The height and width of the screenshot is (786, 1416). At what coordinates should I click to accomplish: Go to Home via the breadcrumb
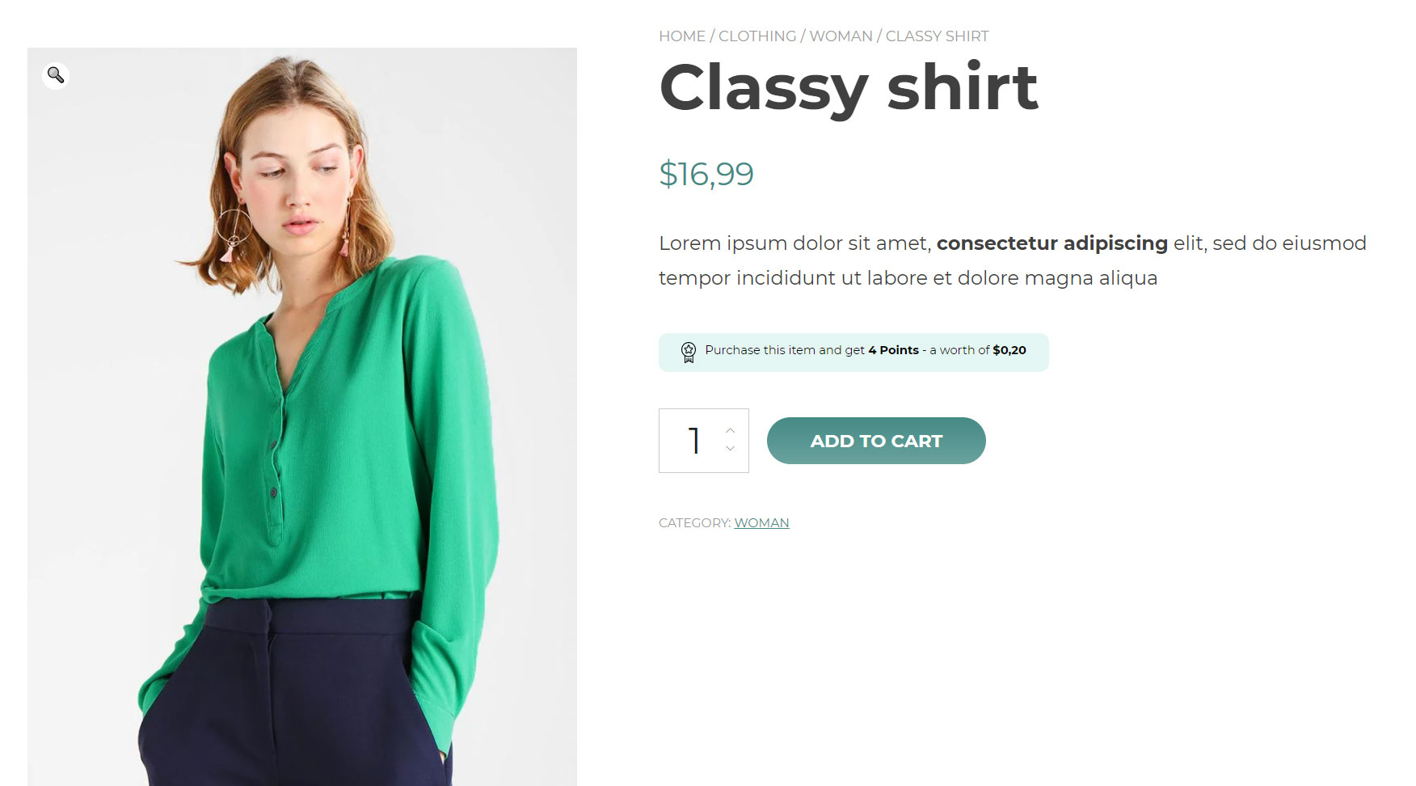coord(681,36)
